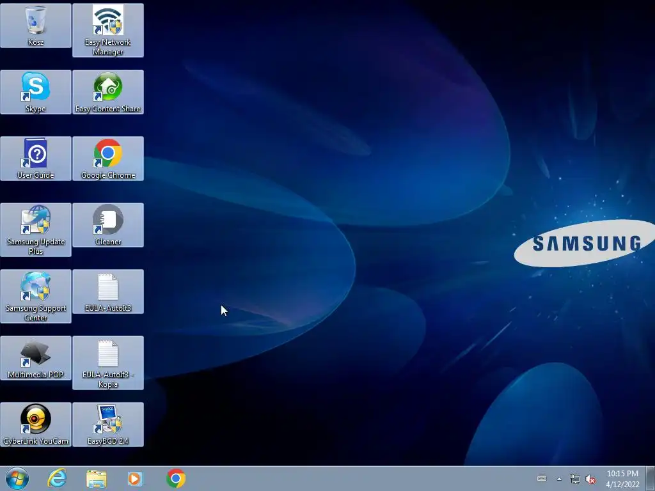655x491 pixels.
Task: Open the clock showing 10:15 PM
Action: [x=622, y=478]
